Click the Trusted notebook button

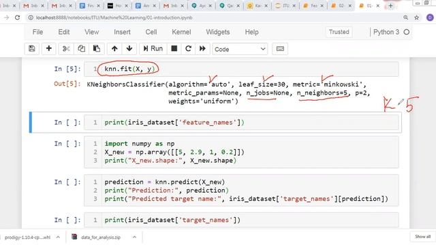339,32
